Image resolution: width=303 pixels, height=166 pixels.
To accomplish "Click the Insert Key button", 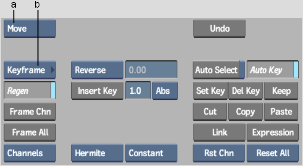I will point(97,91).
